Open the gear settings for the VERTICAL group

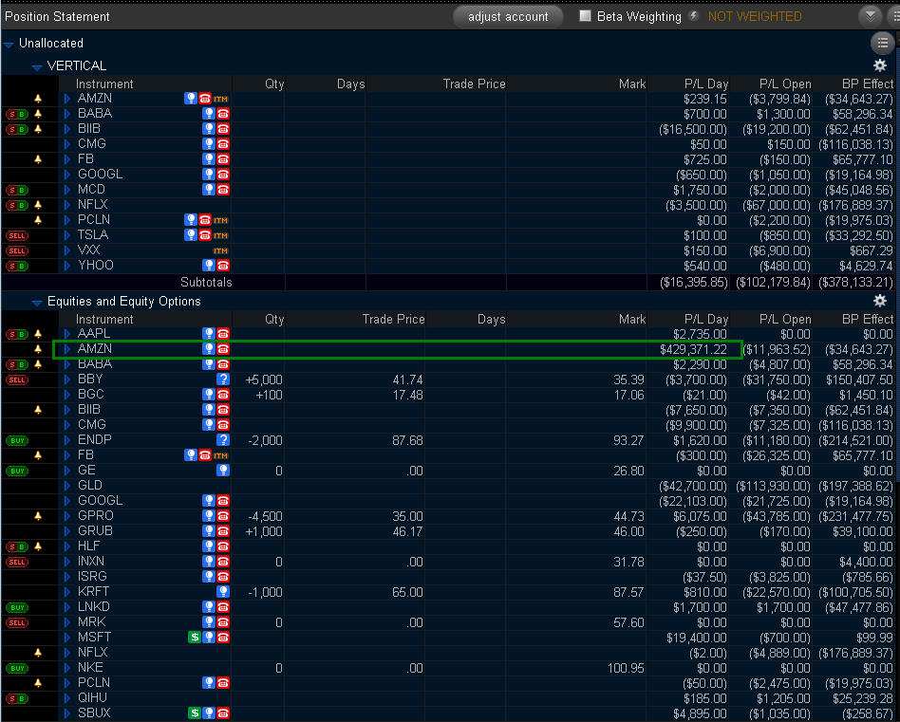click(x=880, y=65)
